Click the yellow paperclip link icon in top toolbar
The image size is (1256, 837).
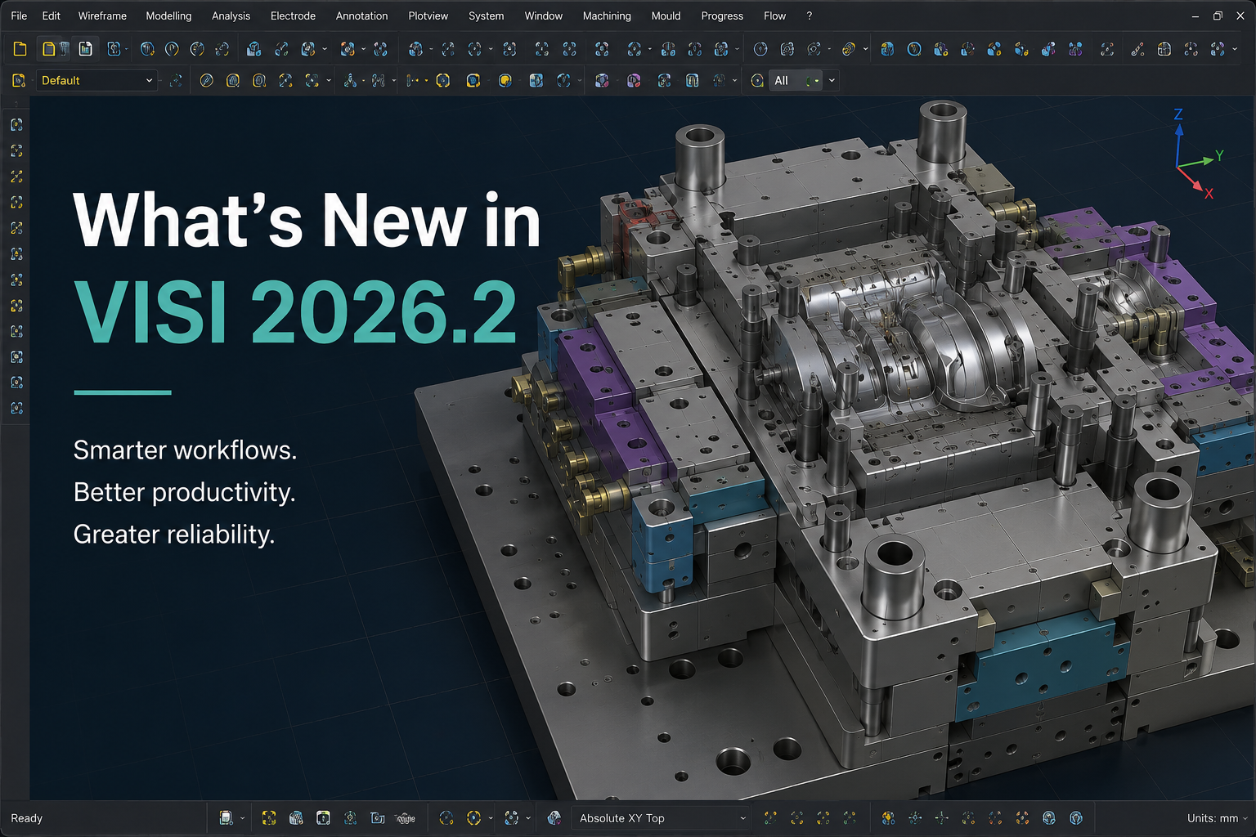coord(849,49)
